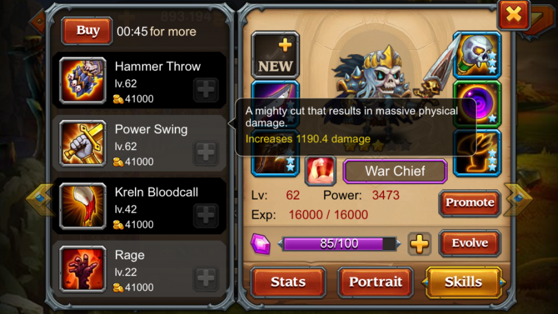Click the 85/100 soul stone progress bar
The image size is (558, 314).
pyautogui.click(x=339, y=244)
